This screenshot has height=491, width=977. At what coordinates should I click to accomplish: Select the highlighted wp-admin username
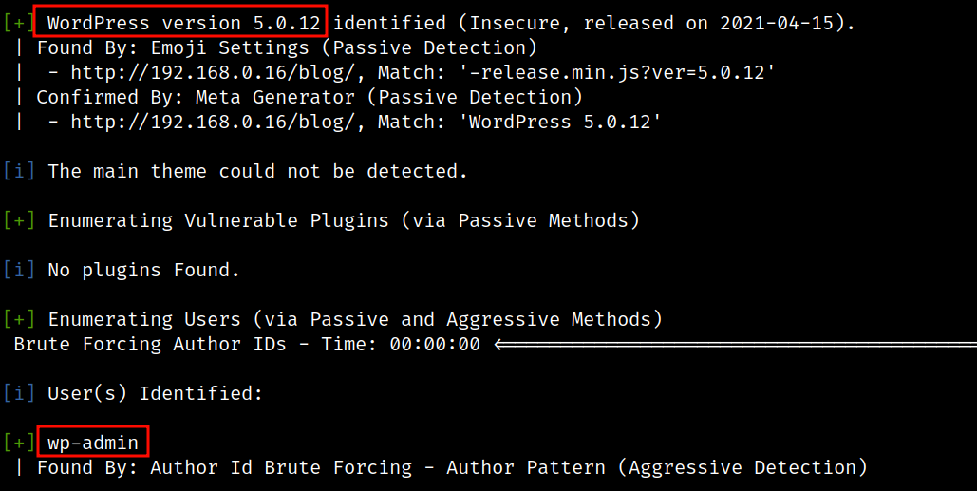point(93,443)
